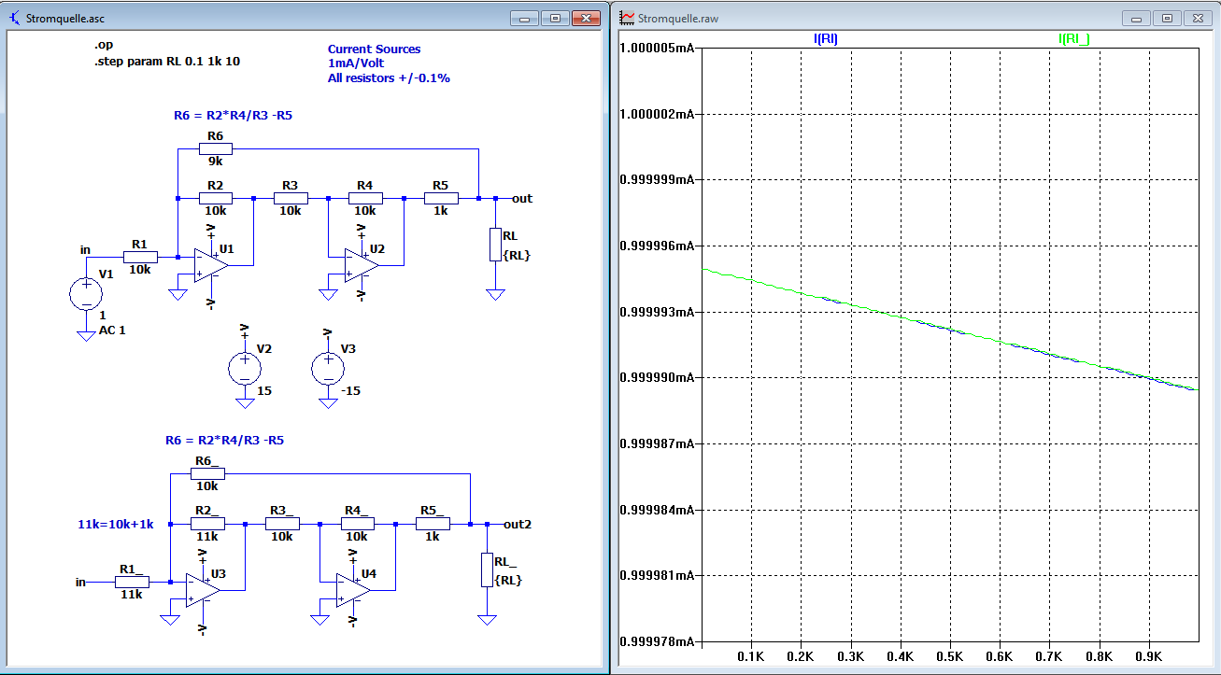Select the RL load resistor symbol
This screenshot has height=675, width=1221.
pos(495,244)
